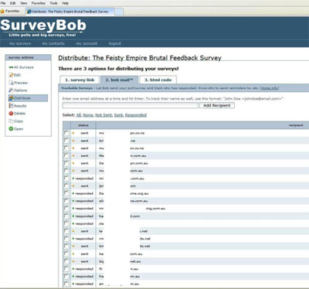Viewport: 309px width, 289px height.
Task: Switch to '3. html code' tab
Action: tap(158, 80)
